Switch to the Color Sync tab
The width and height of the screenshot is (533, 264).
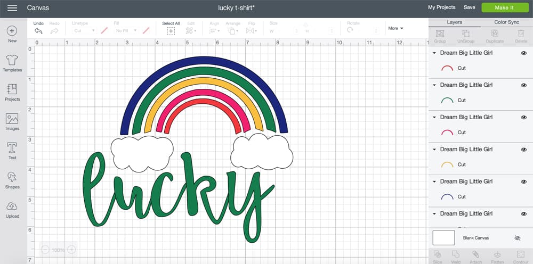pos(506,22)
